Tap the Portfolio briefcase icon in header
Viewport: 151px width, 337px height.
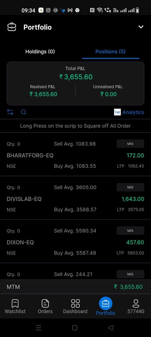tap(11, 27)
